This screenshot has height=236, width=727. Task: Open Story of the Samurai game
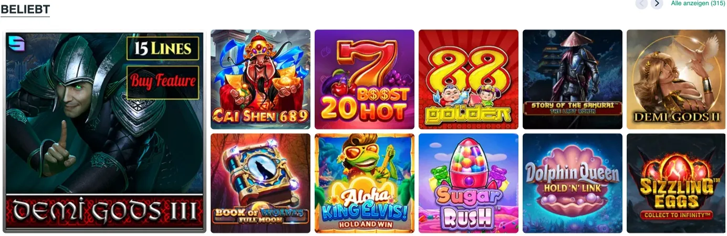coord(573,79)
